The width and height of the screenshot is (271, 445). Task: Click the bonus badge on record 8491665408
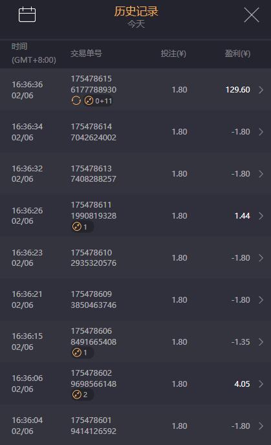[80, 353]
